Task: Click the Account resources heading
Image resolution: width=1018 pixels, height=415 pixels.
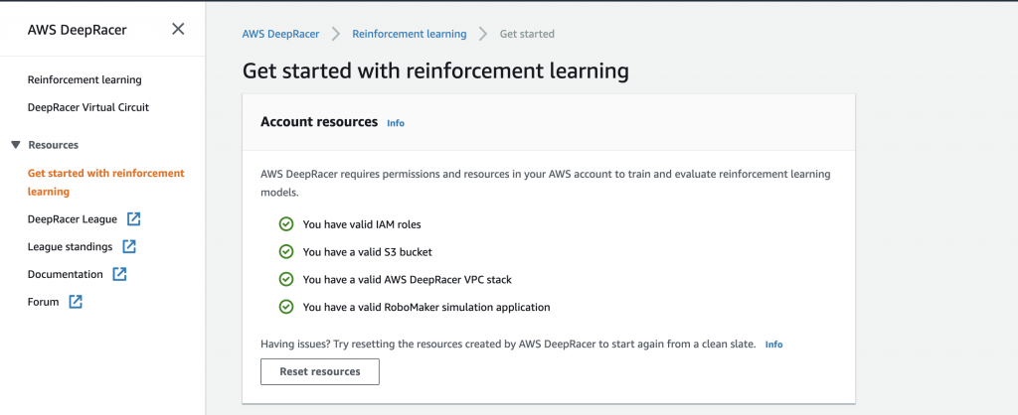Action: [319, 122]
